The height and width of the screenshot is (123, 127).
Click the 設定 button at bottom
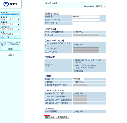(47, 117)
